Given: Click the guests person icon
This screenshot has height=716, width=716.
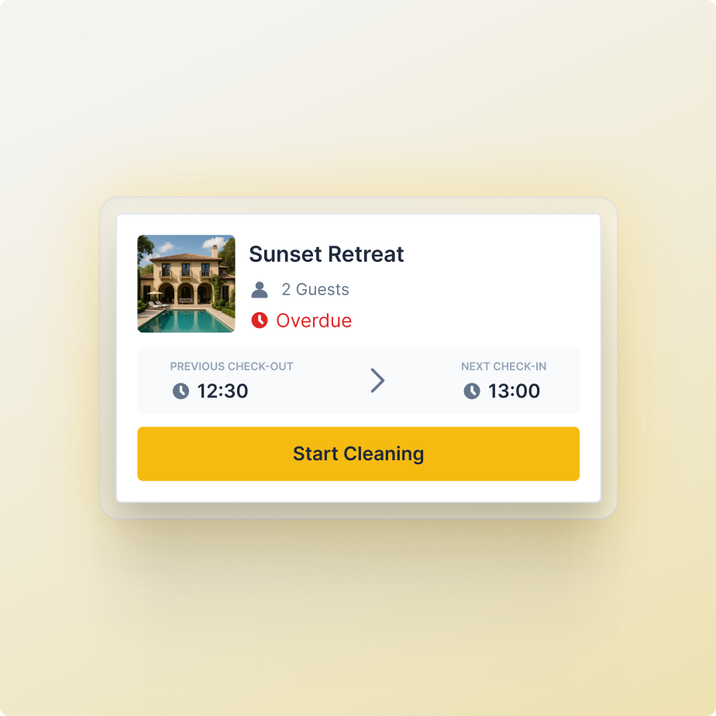Looking at the screenshot, I should [x=260, y=290].
